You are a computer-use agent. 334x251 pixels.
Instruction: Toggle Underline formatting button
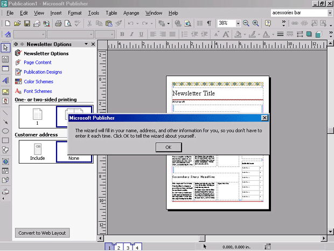(141, 34)
